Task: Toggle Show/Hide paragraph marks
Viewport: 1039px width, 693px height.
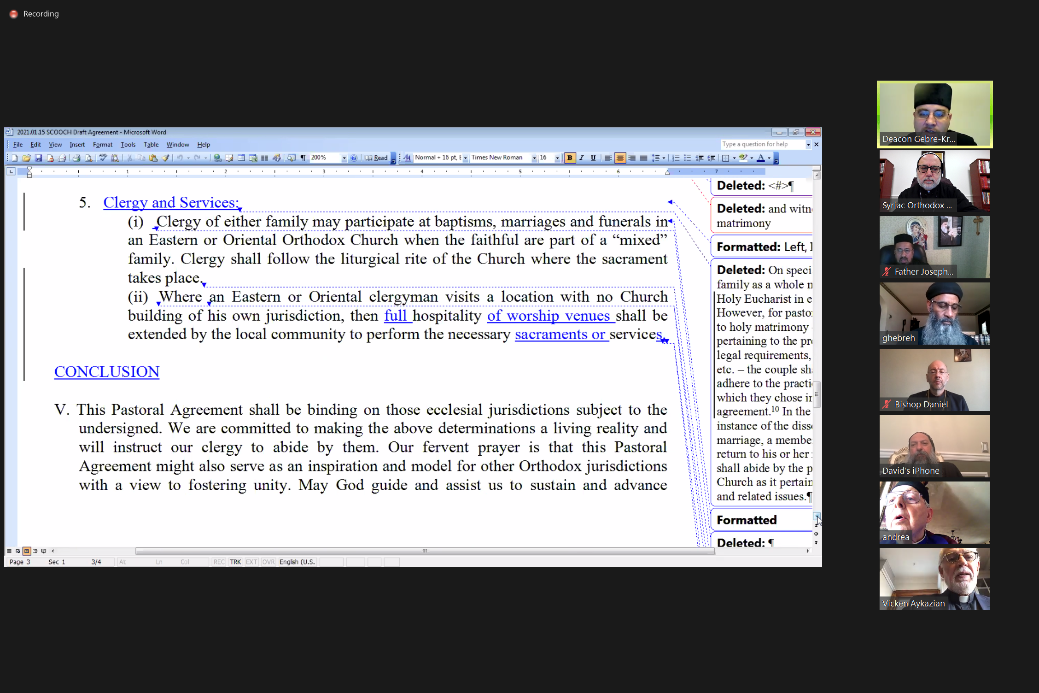Action: 303,158
